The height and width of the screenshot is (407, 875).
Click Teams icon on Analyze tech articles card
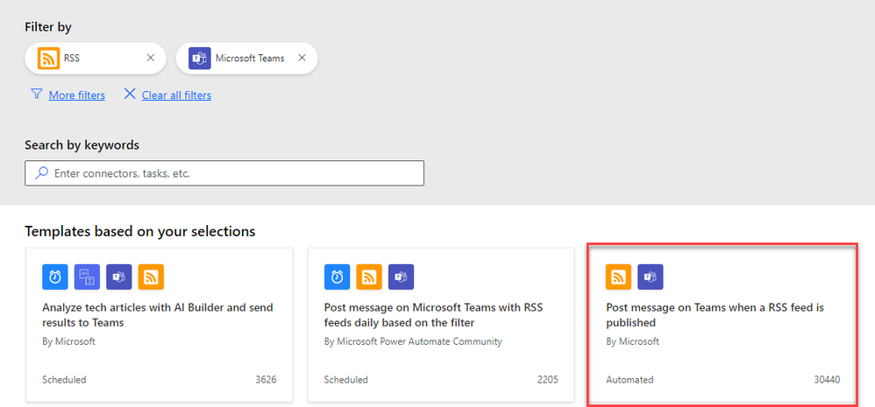point(119,277)
